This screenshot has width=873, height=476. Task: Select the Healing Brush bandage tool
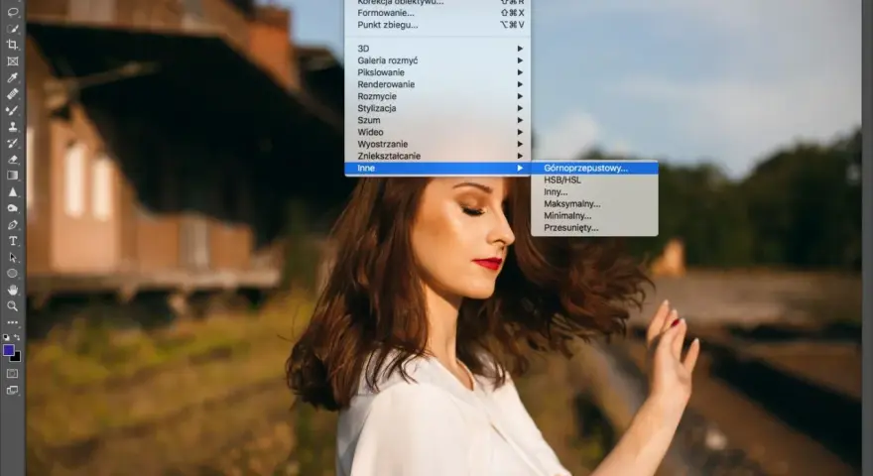click(x=12, y=93)
